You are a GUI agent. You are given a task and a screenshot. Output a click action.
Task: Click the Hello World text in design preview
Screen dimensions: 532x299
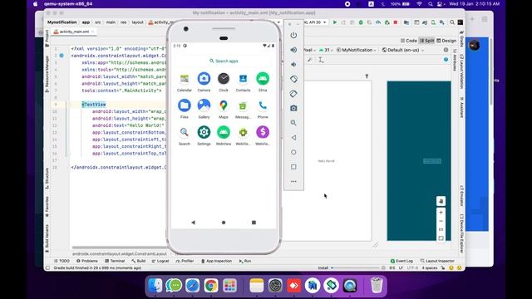point(326,161)
